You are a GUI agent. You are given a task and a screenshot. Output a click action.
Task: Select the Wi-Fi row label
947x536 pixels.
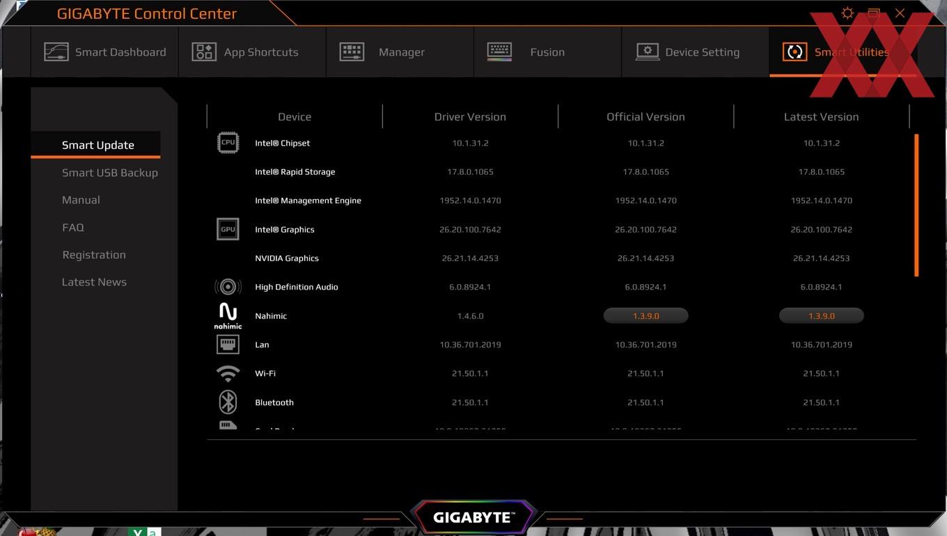[x=265, y=374]
